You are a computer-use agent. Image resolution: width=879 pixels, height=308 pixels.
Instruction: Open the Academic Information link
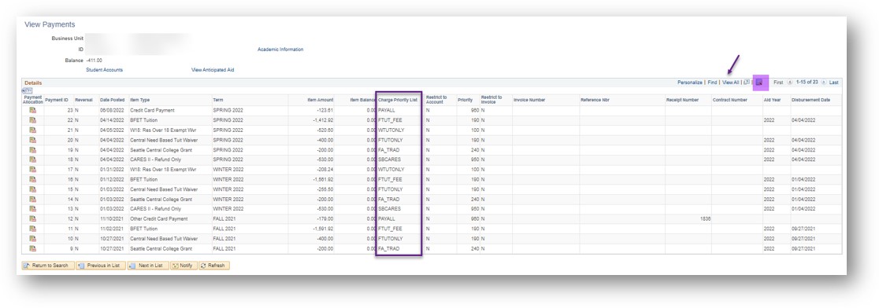[x=280, y=49]
